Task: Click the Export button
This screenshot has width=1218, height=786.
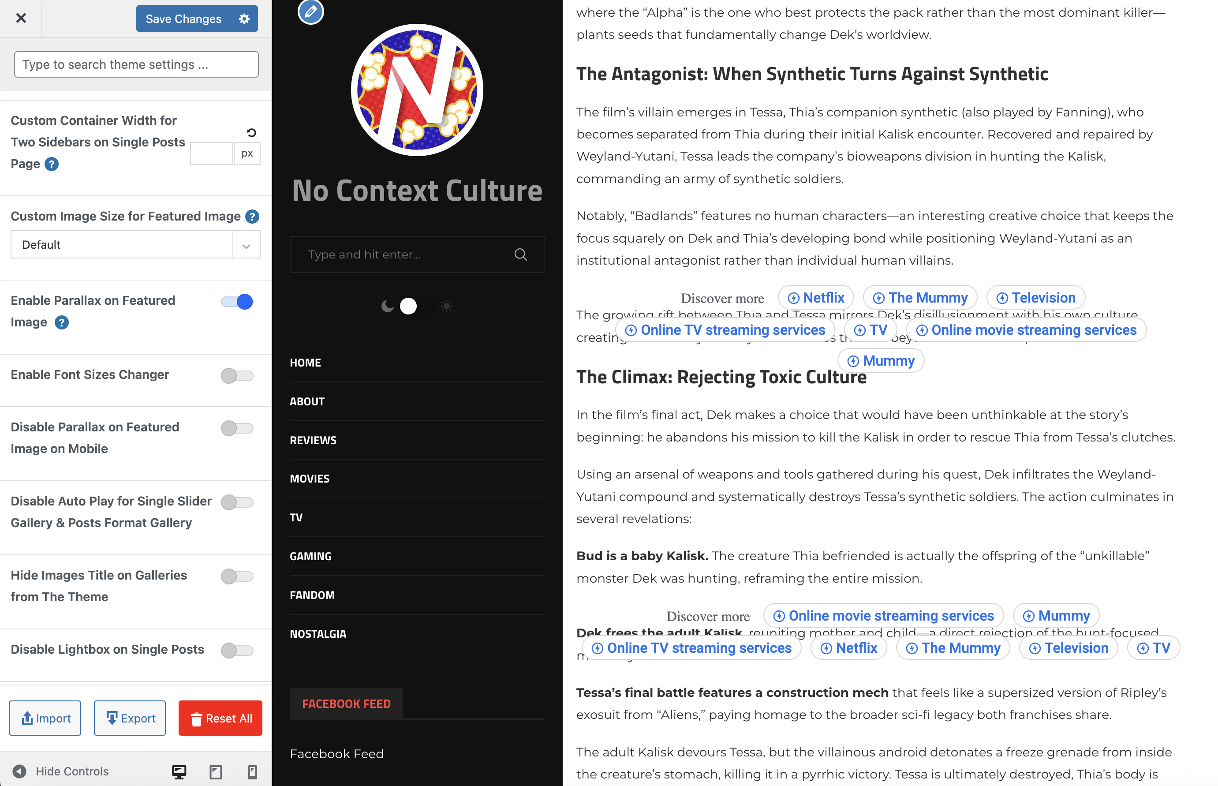Action: [x=130, y=718]
